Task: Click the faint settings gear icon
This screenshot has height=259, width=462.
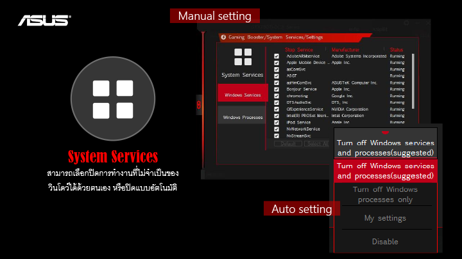Action: pyautogui.click(x=406, y=23)
